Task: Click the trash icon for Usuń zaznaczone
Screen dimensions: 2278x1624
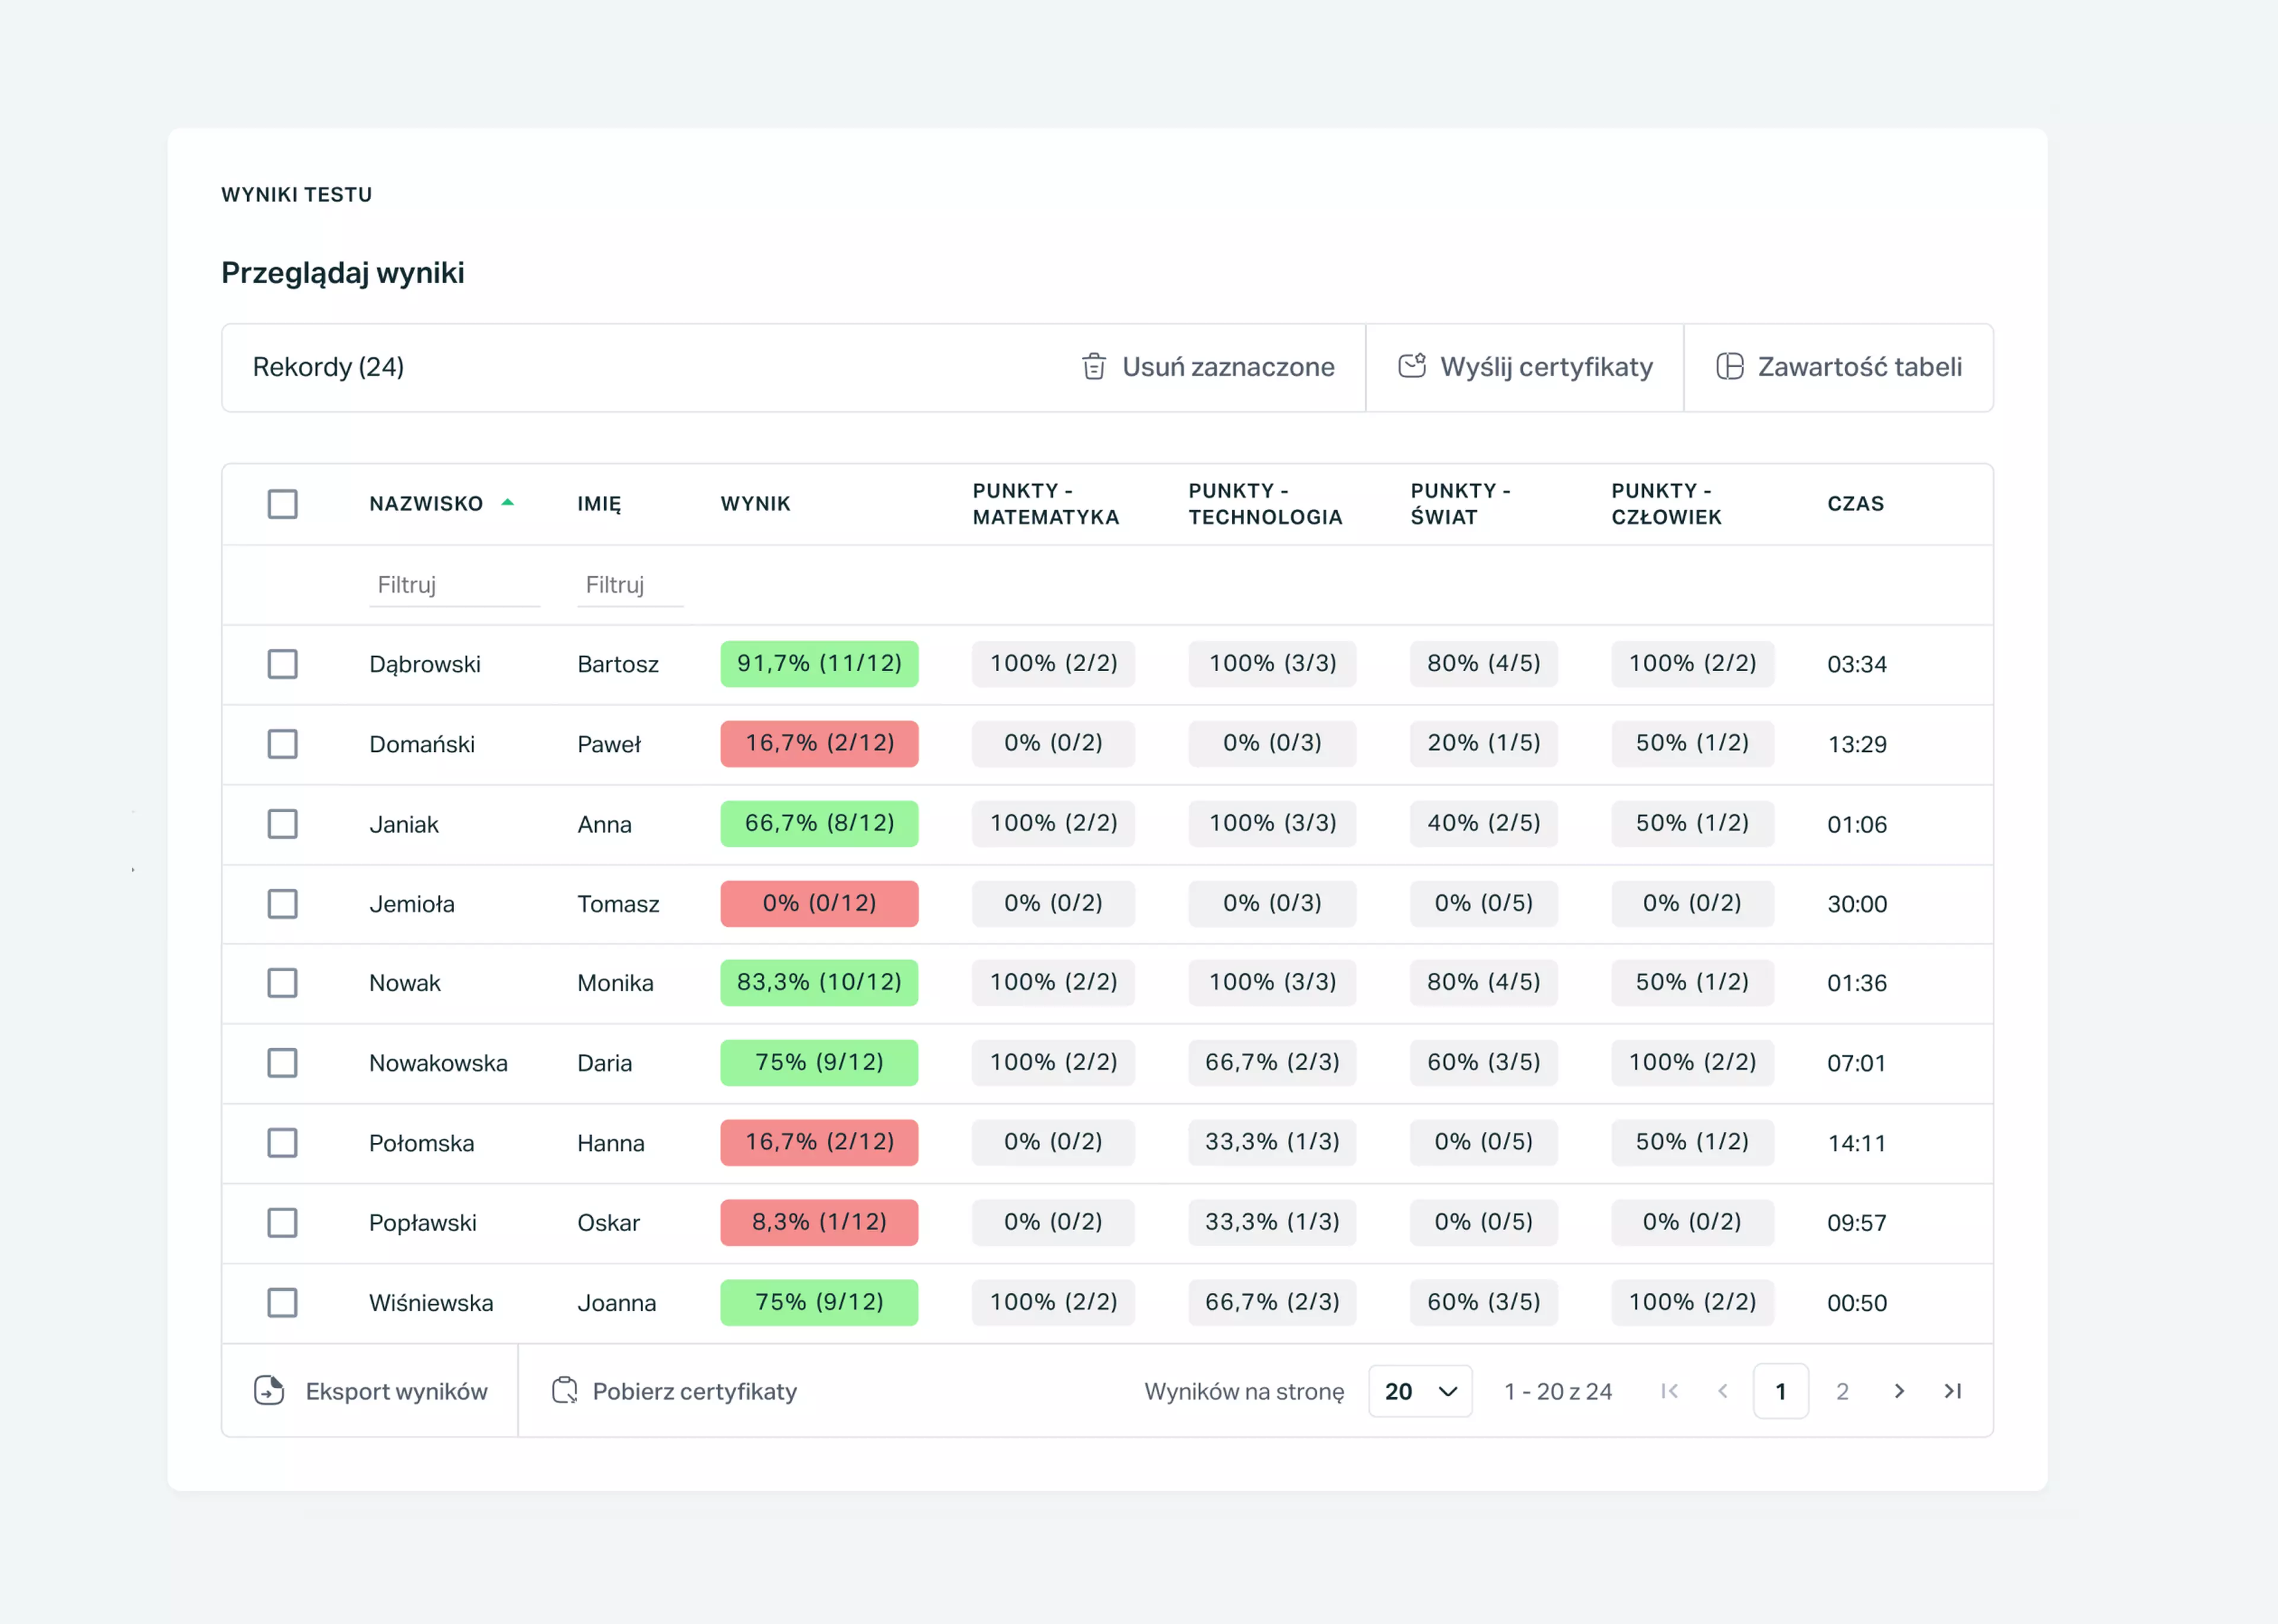Action: coord(1093,367)
